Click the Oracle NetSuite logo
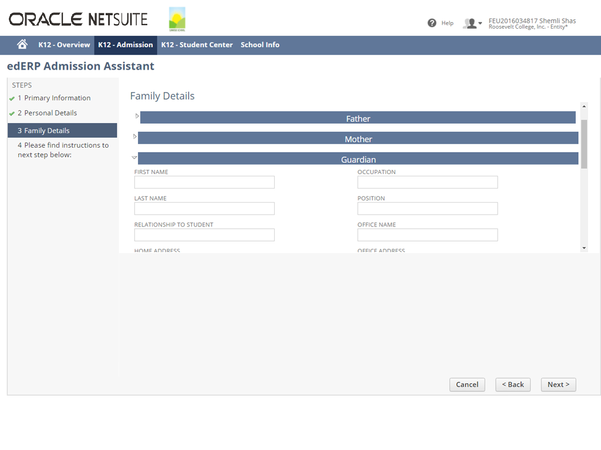Viewport: 601px width, 450px height. [78, 19]
